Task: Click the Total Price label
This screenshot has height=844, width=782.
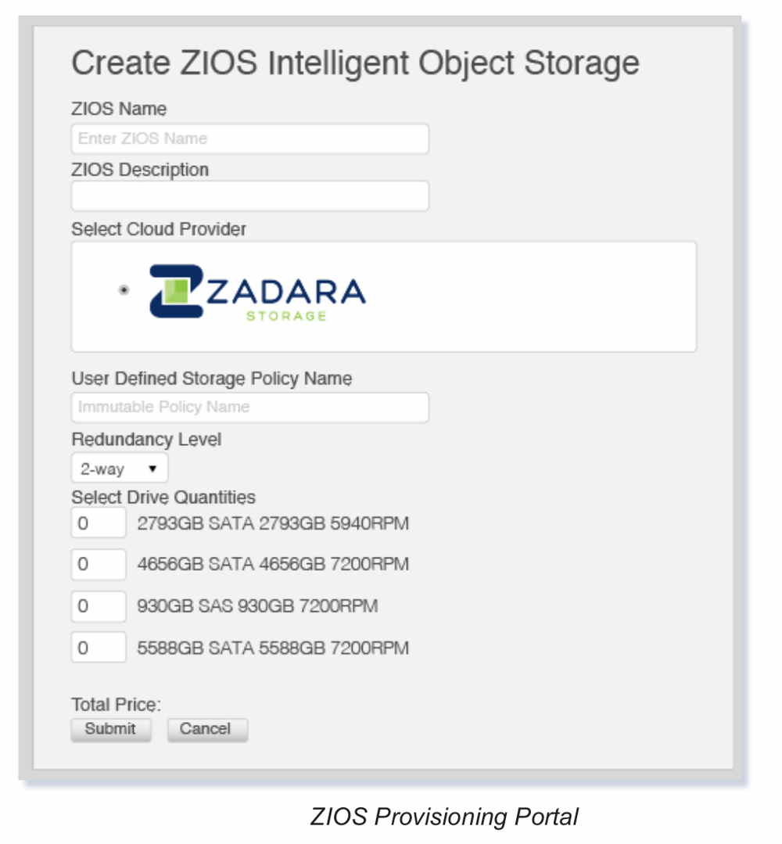Action: pos(116,704)
